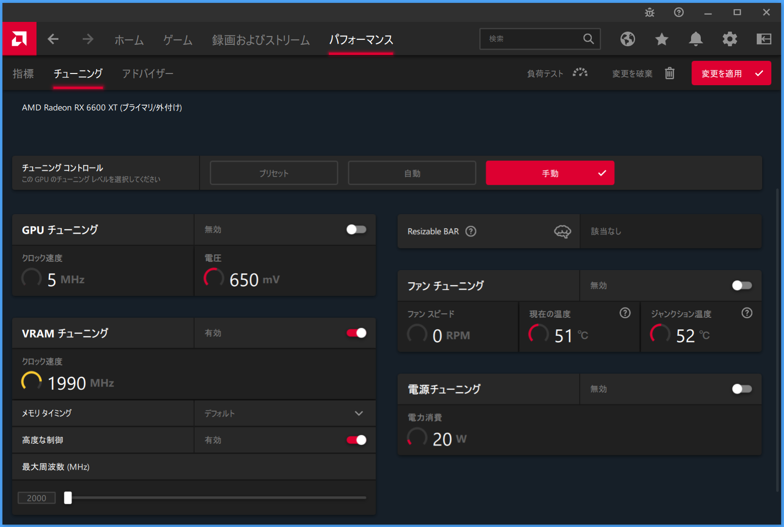Enable the GPU チューニング toggle
The height and width of the screenshot is (527, 784).
(x=356, y=229)
